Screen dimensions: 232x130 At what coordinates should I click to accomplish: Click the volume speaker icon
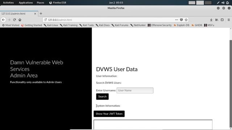click(x=223, y=3)
